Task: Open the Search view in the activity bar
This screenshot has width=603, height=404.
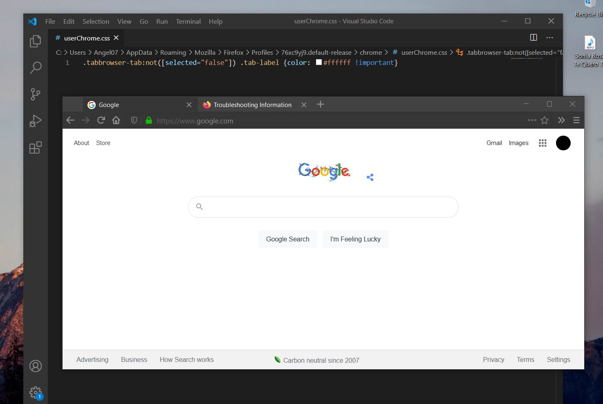Action: tap(36, 67)
